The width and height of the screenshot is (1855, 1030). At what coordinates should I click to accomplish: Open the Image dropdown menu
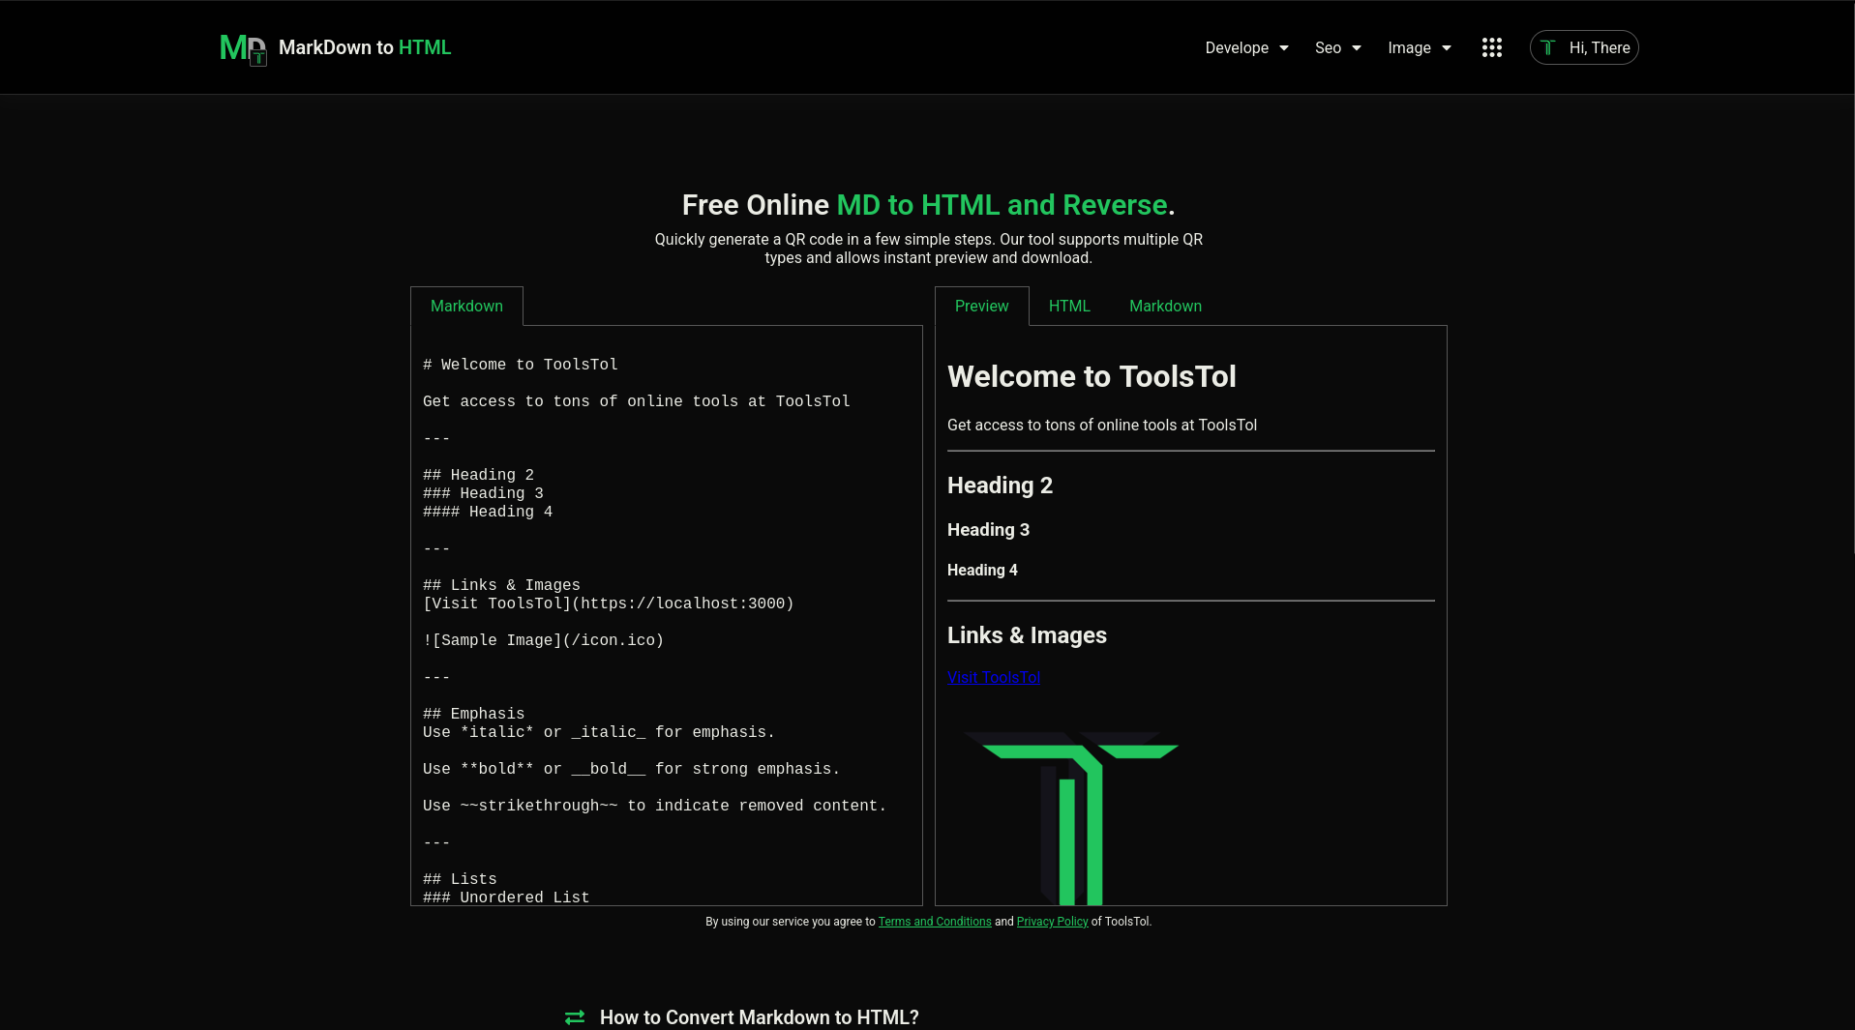(1418, 47)
